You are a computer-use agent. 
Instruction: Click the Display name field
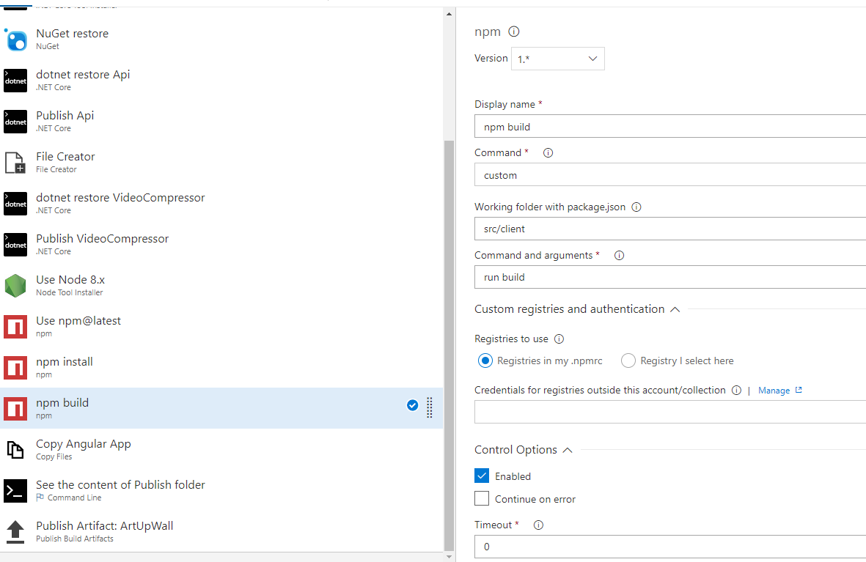(670, 127)
